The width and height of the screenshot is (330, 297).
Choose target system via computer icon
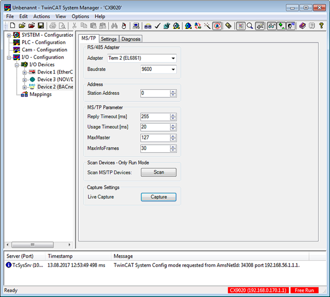[x=136, y=26]
